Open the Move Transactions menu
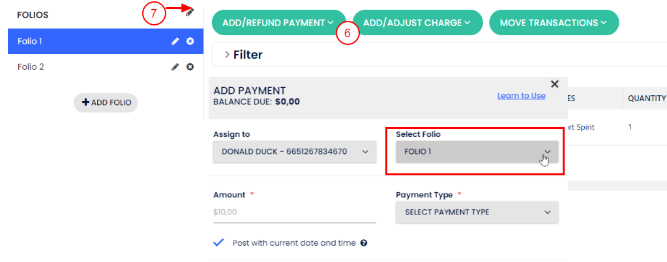Image resolution: width=667 pixels, height=262 pixels. (554, 23)
